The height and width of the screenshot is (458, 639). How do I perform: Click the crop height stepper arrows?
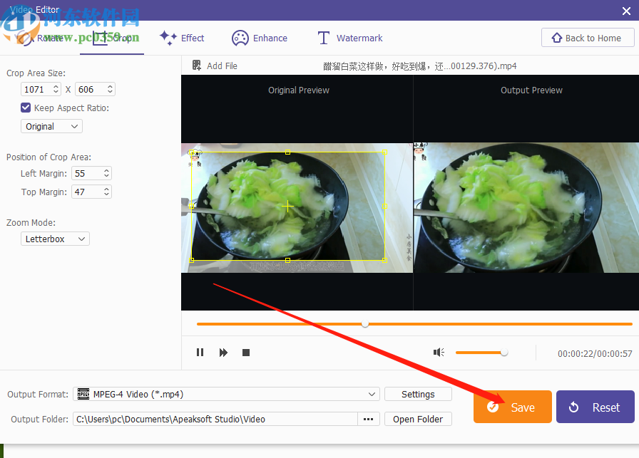tap(110, 89)
